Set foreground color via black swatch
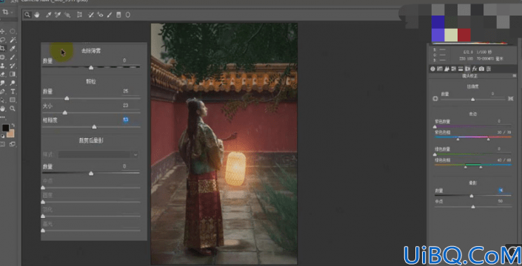The image size is (522, 266). click(6, 128)
